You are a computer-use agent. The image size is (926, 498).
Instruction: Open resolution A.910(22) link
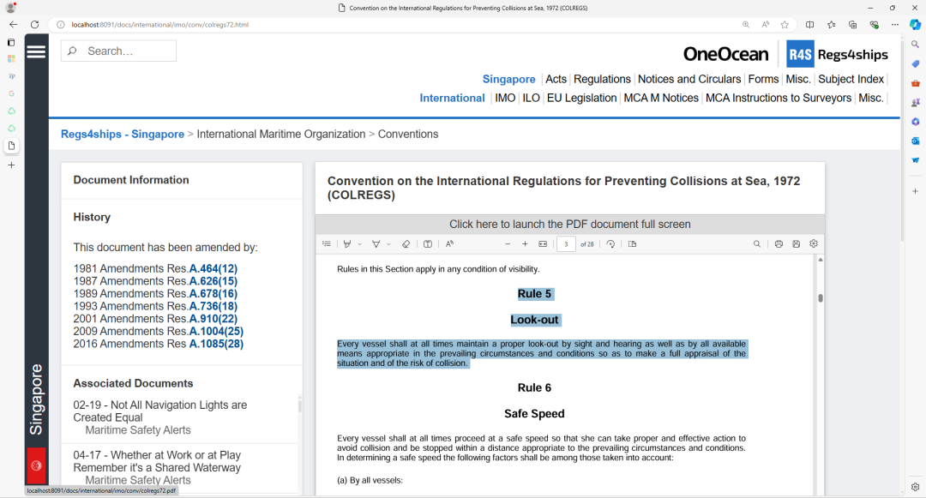(x=213, y=319)
